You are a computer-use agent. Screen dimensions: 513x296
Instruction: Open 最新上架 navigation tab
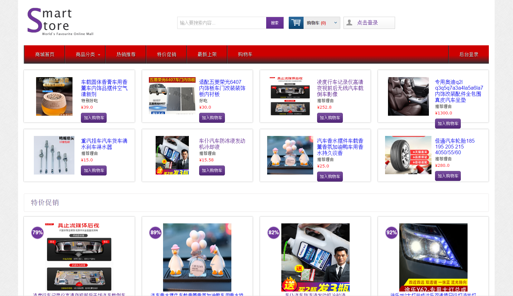(x=207, y=55)
